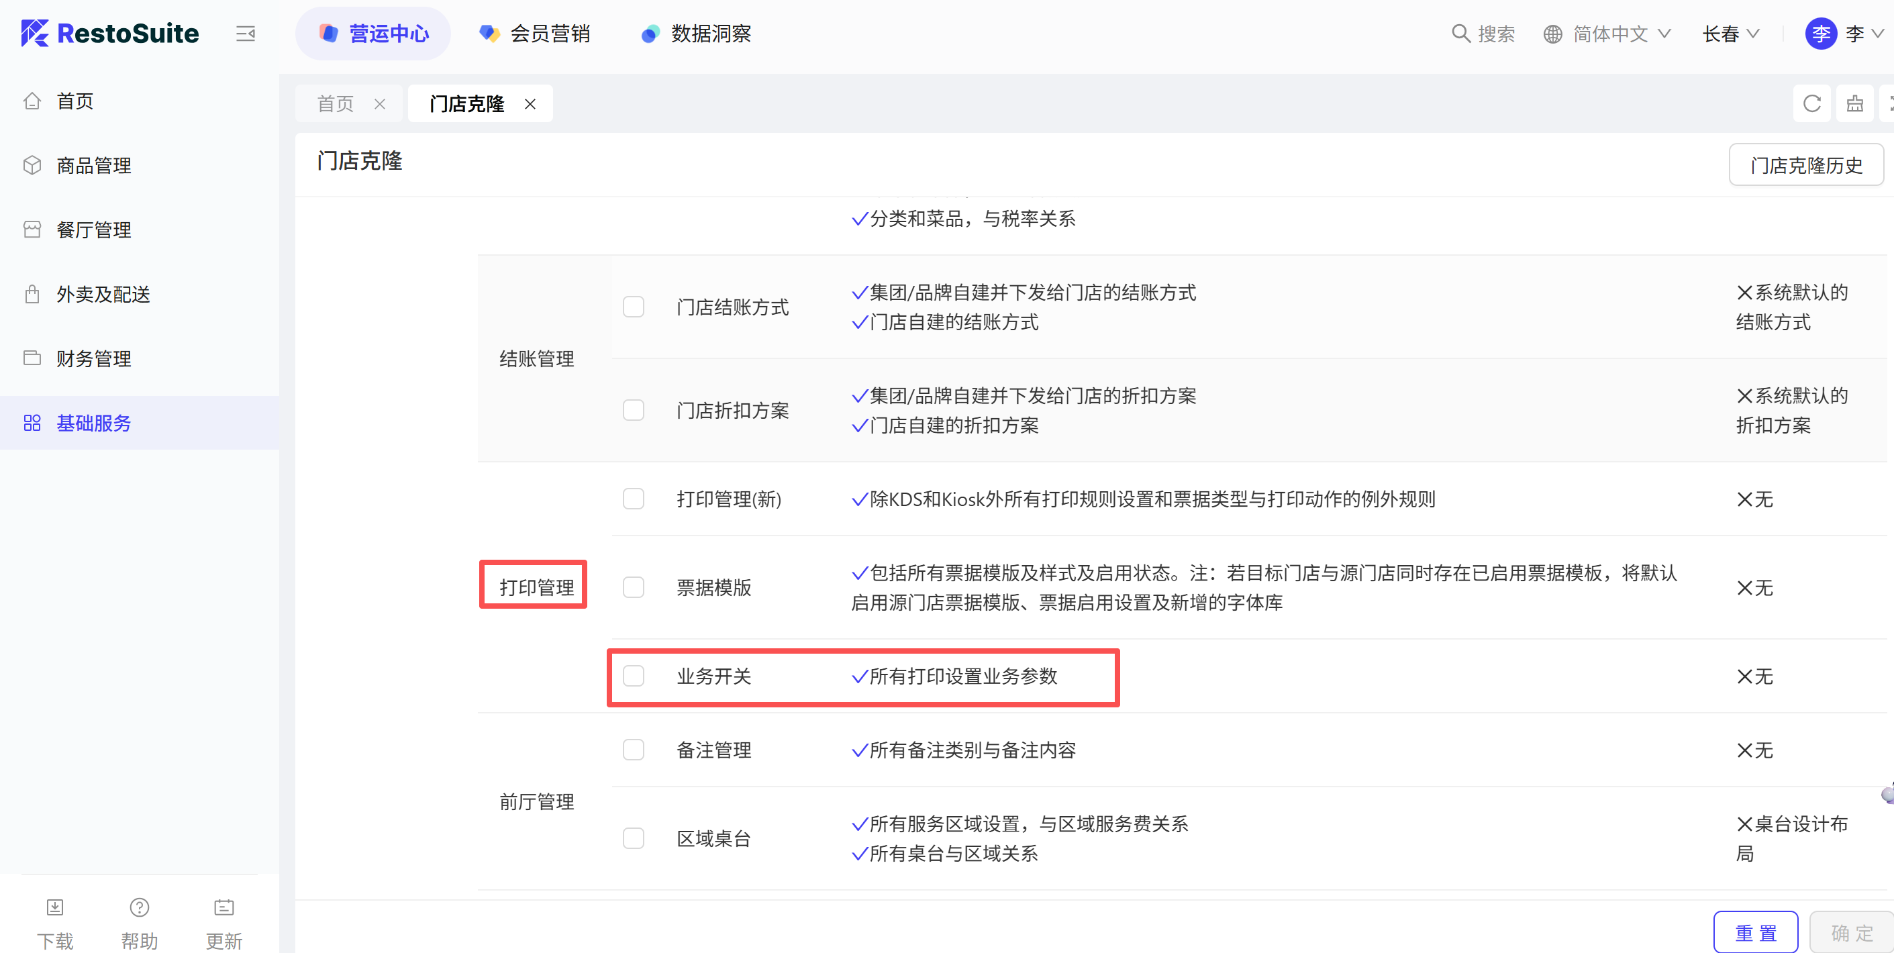Open the user account dropdown arrow
The width and height of the screenshot is (1894, 953).
point(1879,34)
